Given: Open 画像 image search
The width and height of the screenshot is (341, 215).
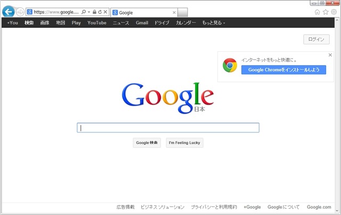Looking at the screenshot, I should (45, 22).
